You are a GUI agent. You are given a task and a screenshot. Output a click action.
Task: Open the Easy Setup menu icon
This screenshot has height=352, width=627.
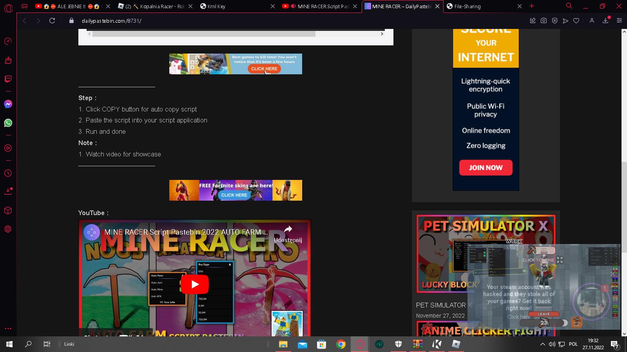coord(619,21)
